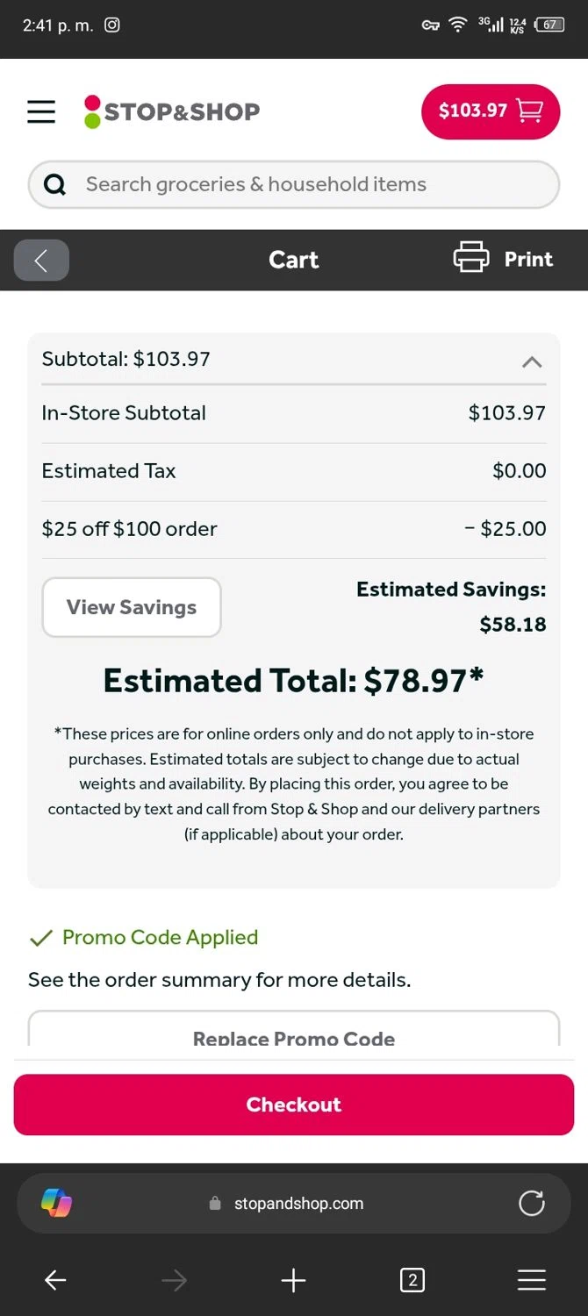Reload the page with refresh icon

tap(532, 1203)
